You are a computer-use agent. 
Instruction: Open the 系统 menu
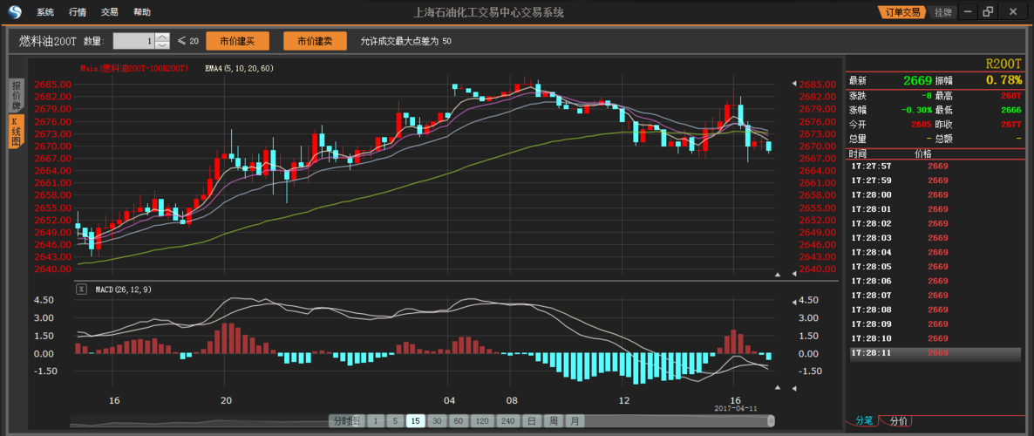pyautogui.click(x=45, y=12)
